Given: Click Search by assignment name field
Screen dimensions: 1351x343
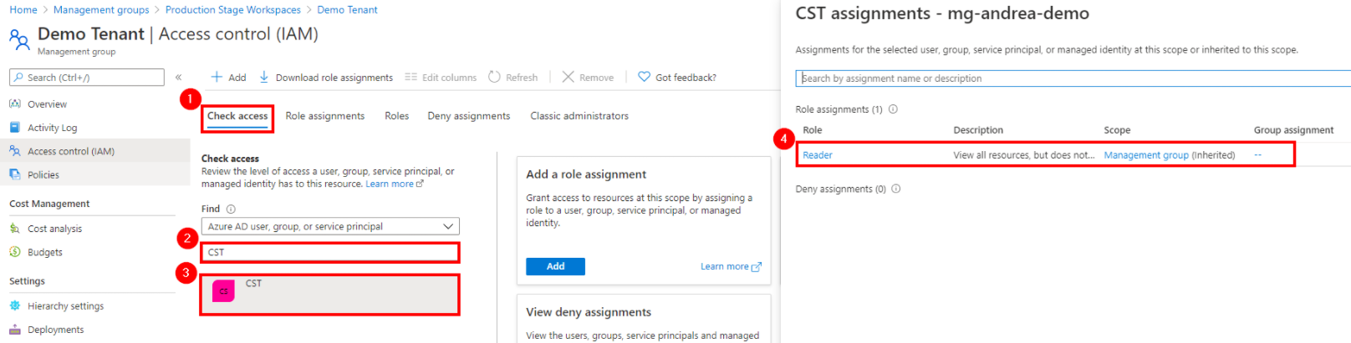Looking at the screenshot, I should click(1073, 78).
